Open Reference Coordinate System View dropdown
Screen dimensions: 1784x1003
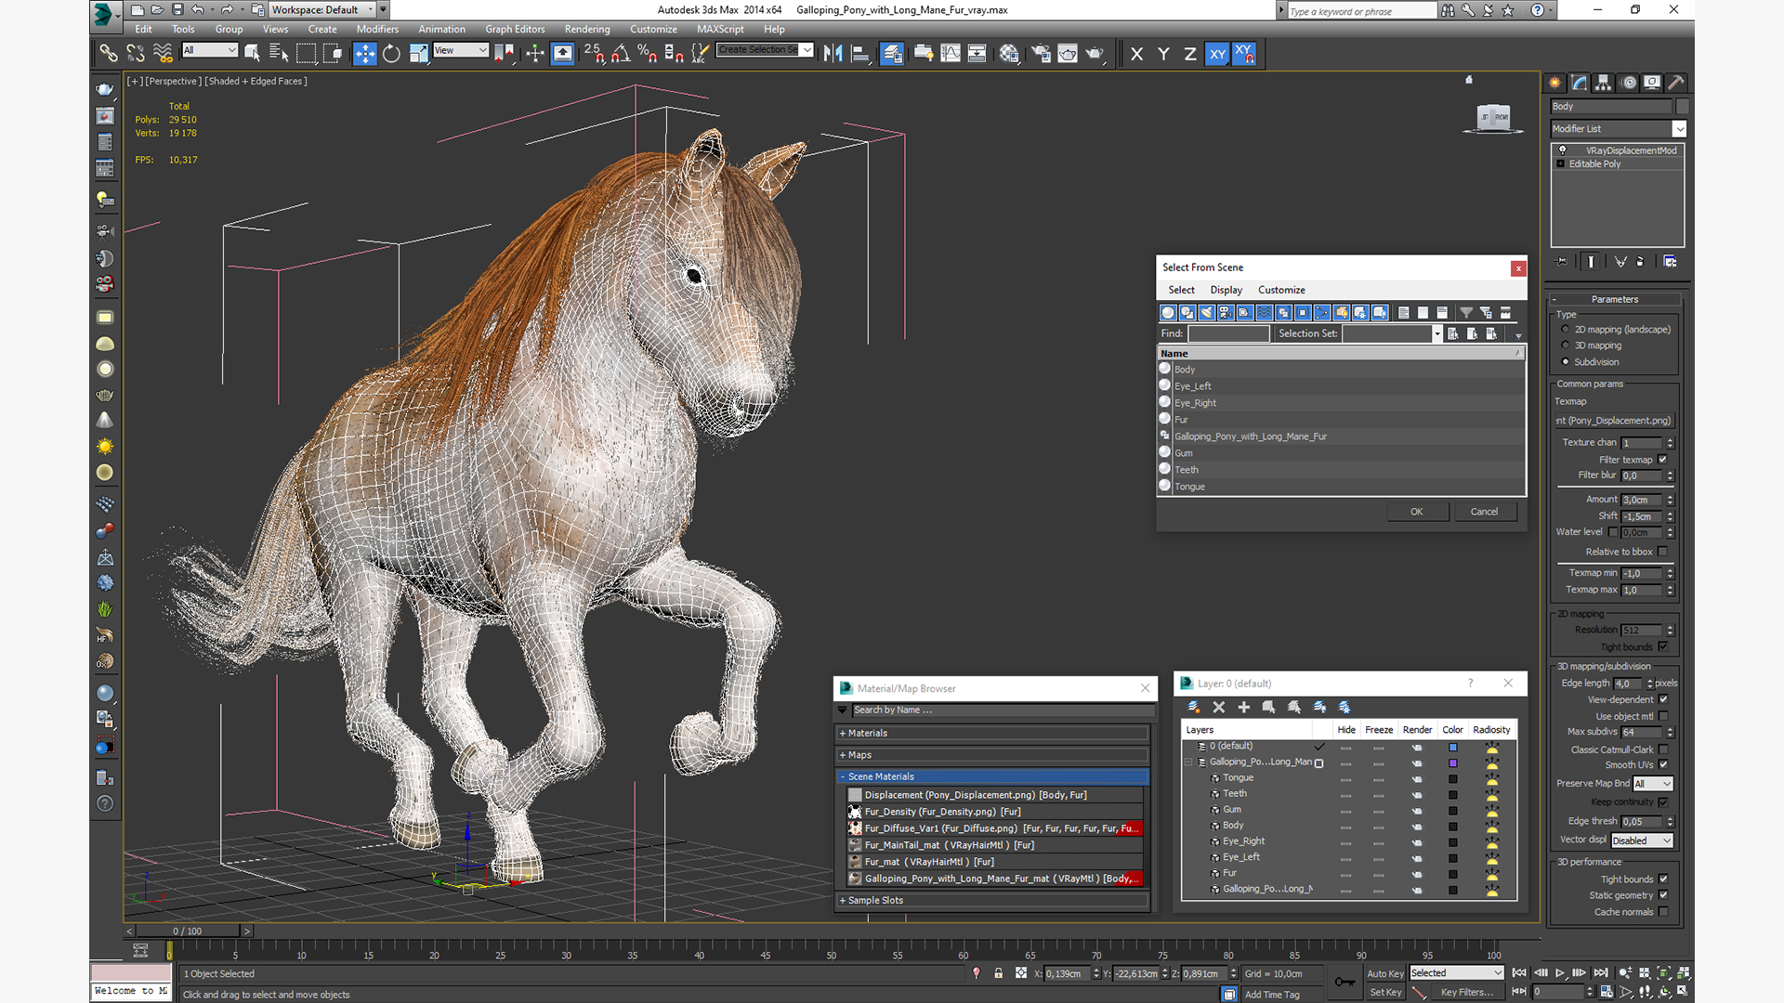pos(461,50)
